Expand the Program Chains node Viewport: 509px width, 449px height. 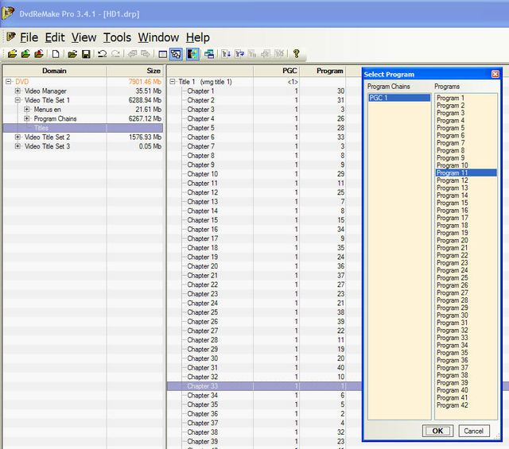27,118
